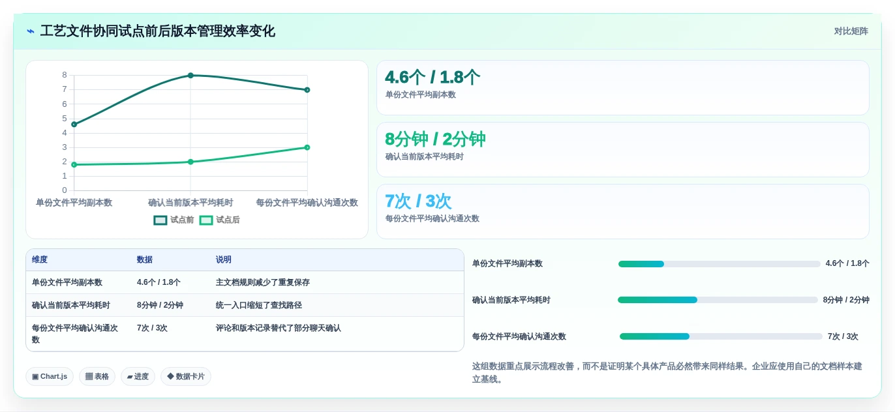The height and width of the screenshot is (412, 895).
Task: Click the 试点后 legend color box
Action: pos(206,220)
